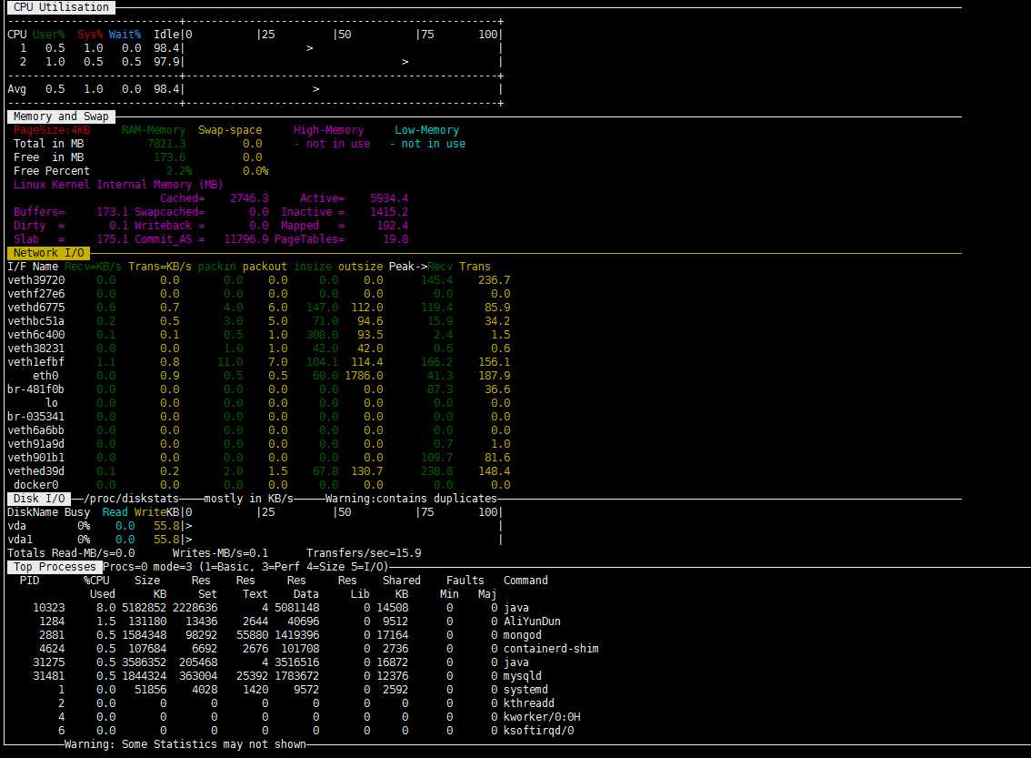The image size is (1031, 758).
Task: Select the vethbc51a interface row
Action: [x=258, y=321]
